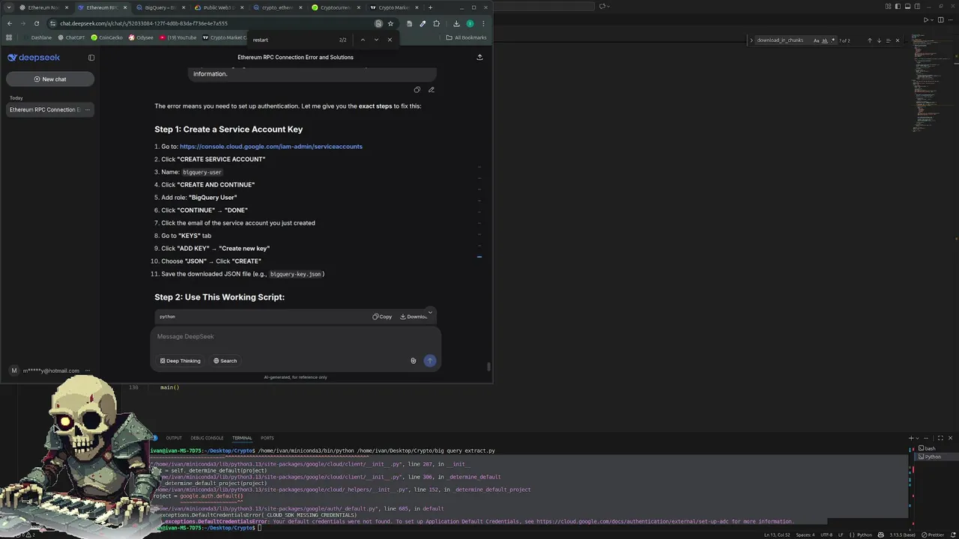Close the browser find bar
The width and height of the screenshot is (959, 539).
390,40
